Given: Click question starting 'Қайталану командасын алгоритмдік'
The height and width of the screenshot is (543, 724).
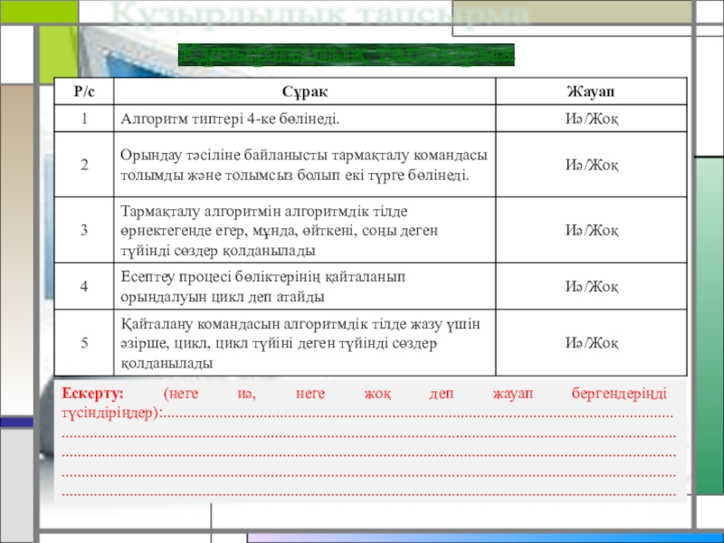Looking at the screenshot, I should coord(300,343).
